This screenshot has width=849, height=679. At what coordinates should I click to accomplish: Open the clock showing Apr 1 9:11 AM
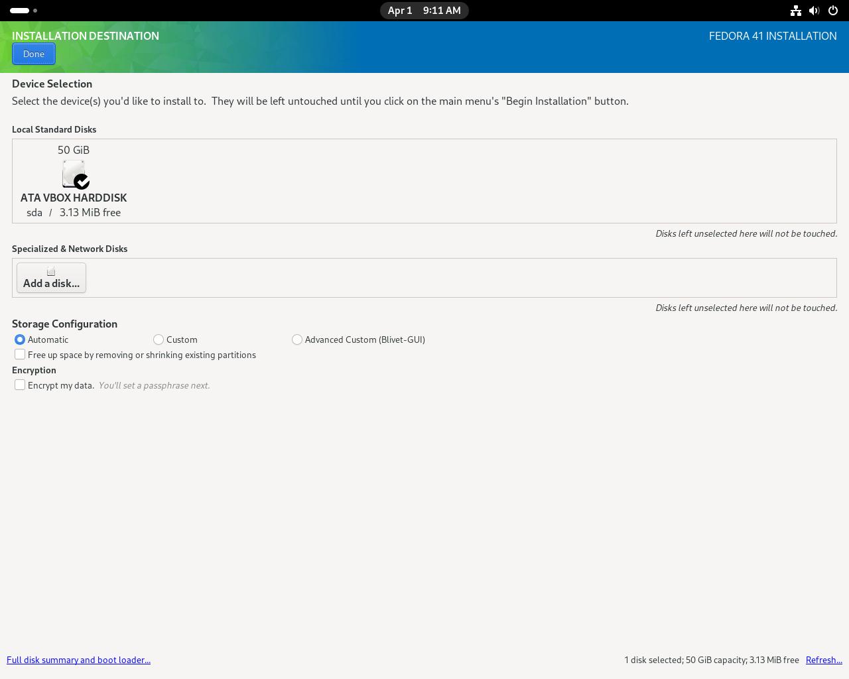click(x=424, y=11)
